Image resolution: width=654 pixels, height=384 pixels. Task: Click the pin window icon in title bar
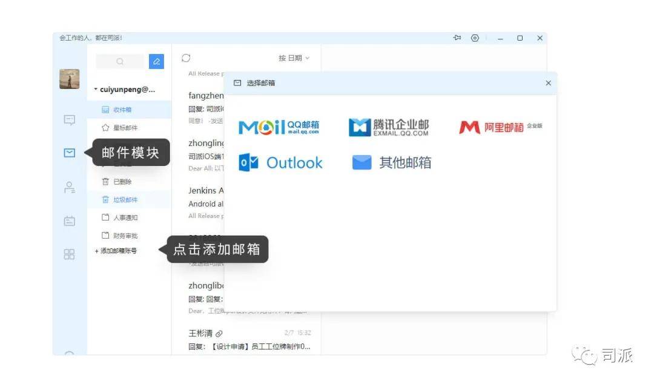pos(457,38)
